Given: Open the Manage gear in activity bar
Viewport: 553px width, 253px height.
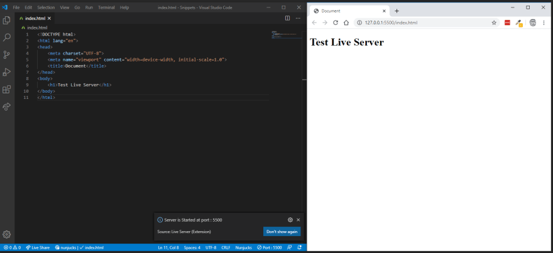Looking at the screenshot, I should (6, 234).
